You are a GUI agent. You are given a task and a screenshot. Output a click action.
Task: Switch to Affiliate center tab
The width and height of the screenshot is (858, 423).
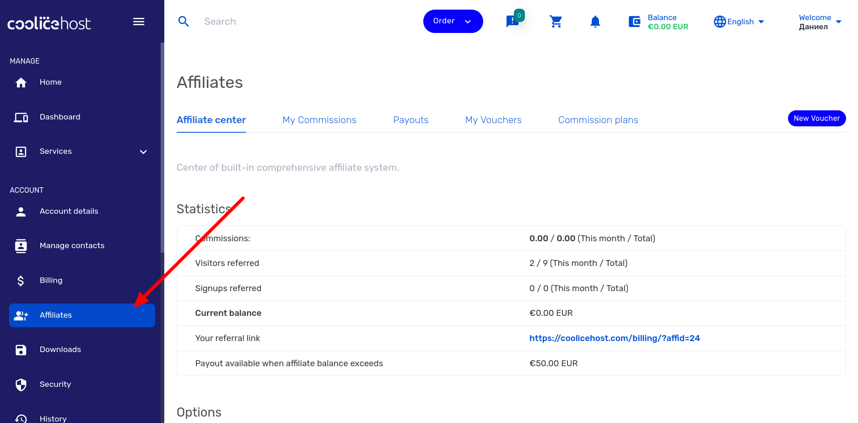click(x=211, y=120)
